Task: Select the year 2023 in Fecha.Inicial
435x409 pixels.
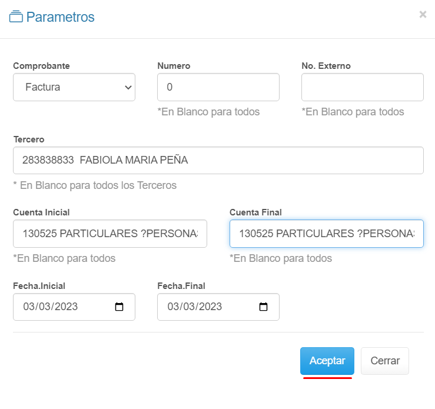Action: 67,307
